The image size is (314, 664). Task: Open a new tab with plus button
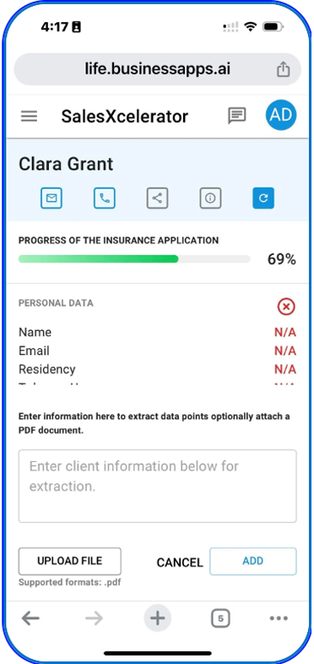point(158,618)
